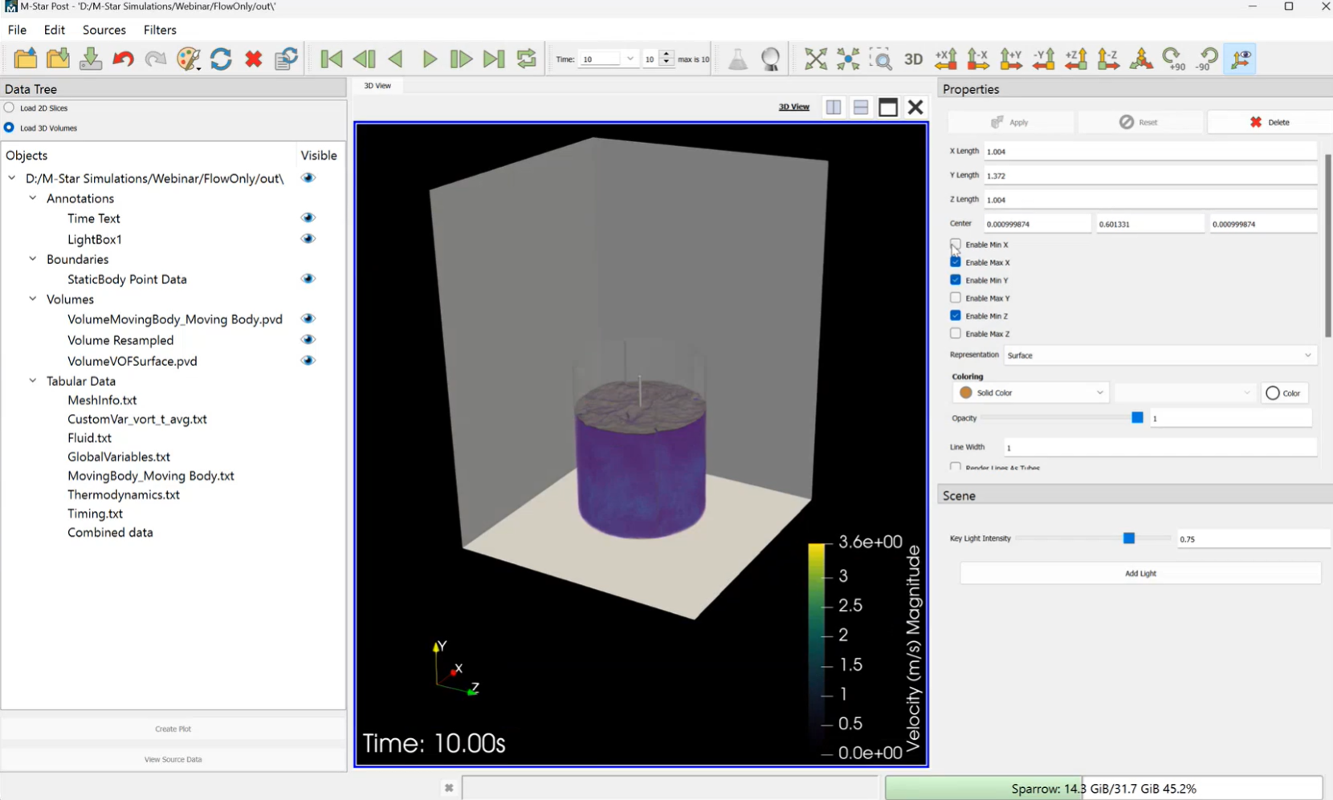Image resolution: width=1333 pixels, height=800 pixels.
Task: Click the red undo arrow icon
Action: coord(123,59)
